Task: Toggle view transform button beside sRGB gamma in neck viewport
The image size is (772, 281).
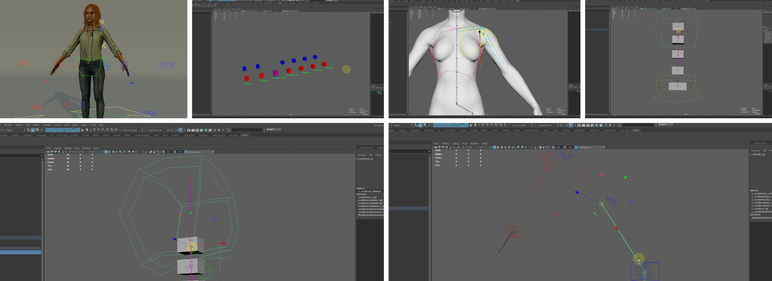Action: pos(186,152)
